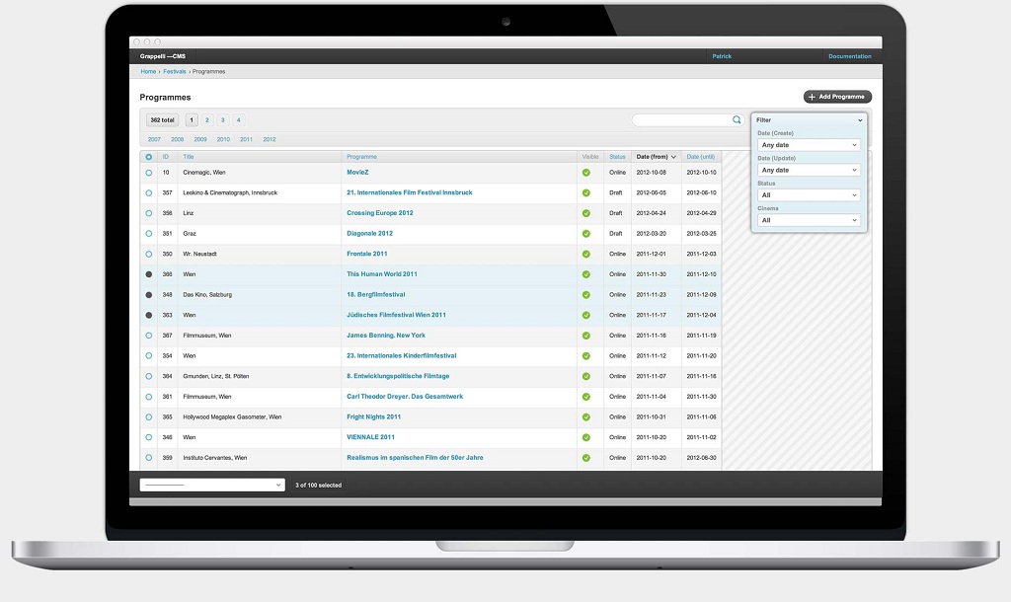The width and height of the screenshot is (1011, 602).
Task: Open the Status filter dropdown
Action: pyautogui.click(x=809, y=195)
